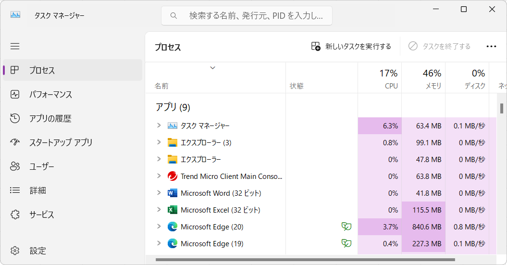507x265 pixels.
Task: Open the ユーザー page in sidebar
Action: 42,166
